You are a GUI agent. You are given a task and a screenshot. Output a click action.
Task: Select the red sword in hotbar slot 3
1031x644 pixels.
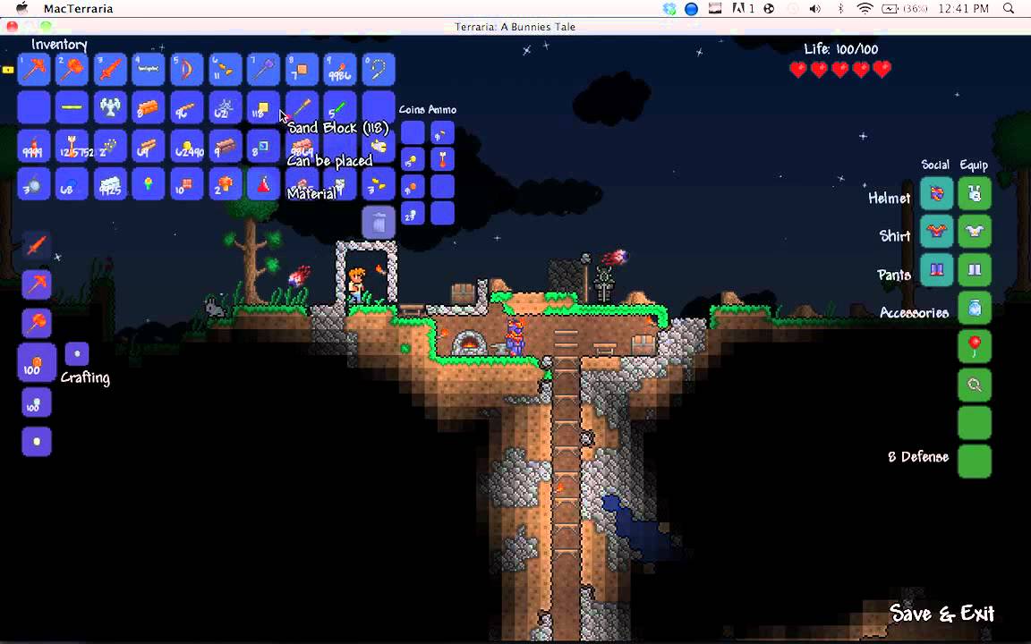(110, 69)
